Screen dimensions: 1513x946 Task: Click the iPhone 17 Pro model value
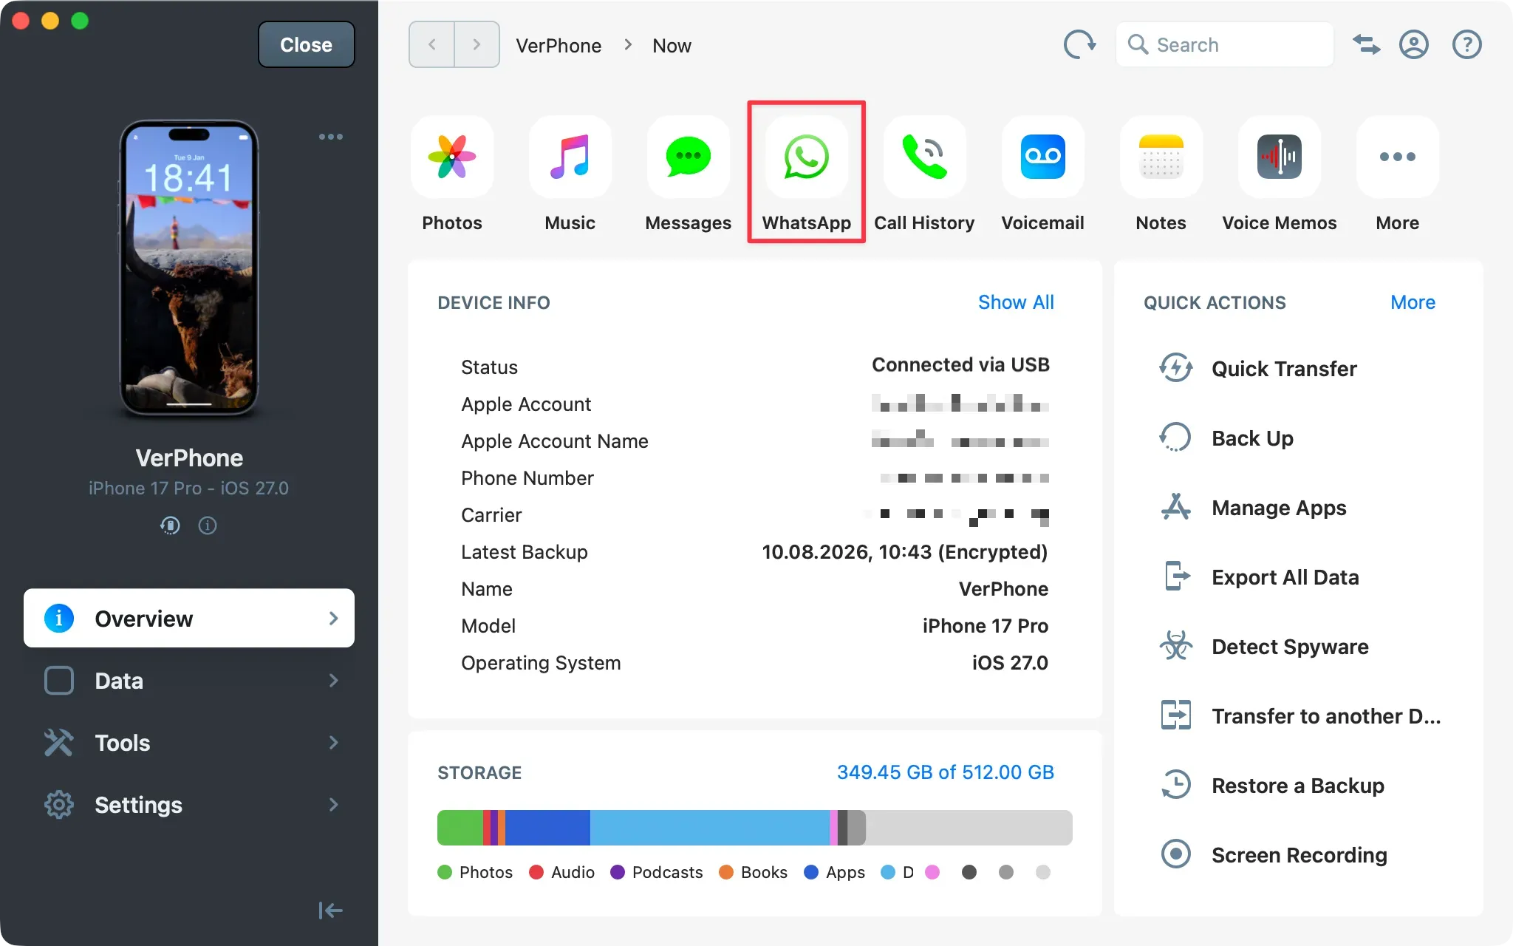985,626
